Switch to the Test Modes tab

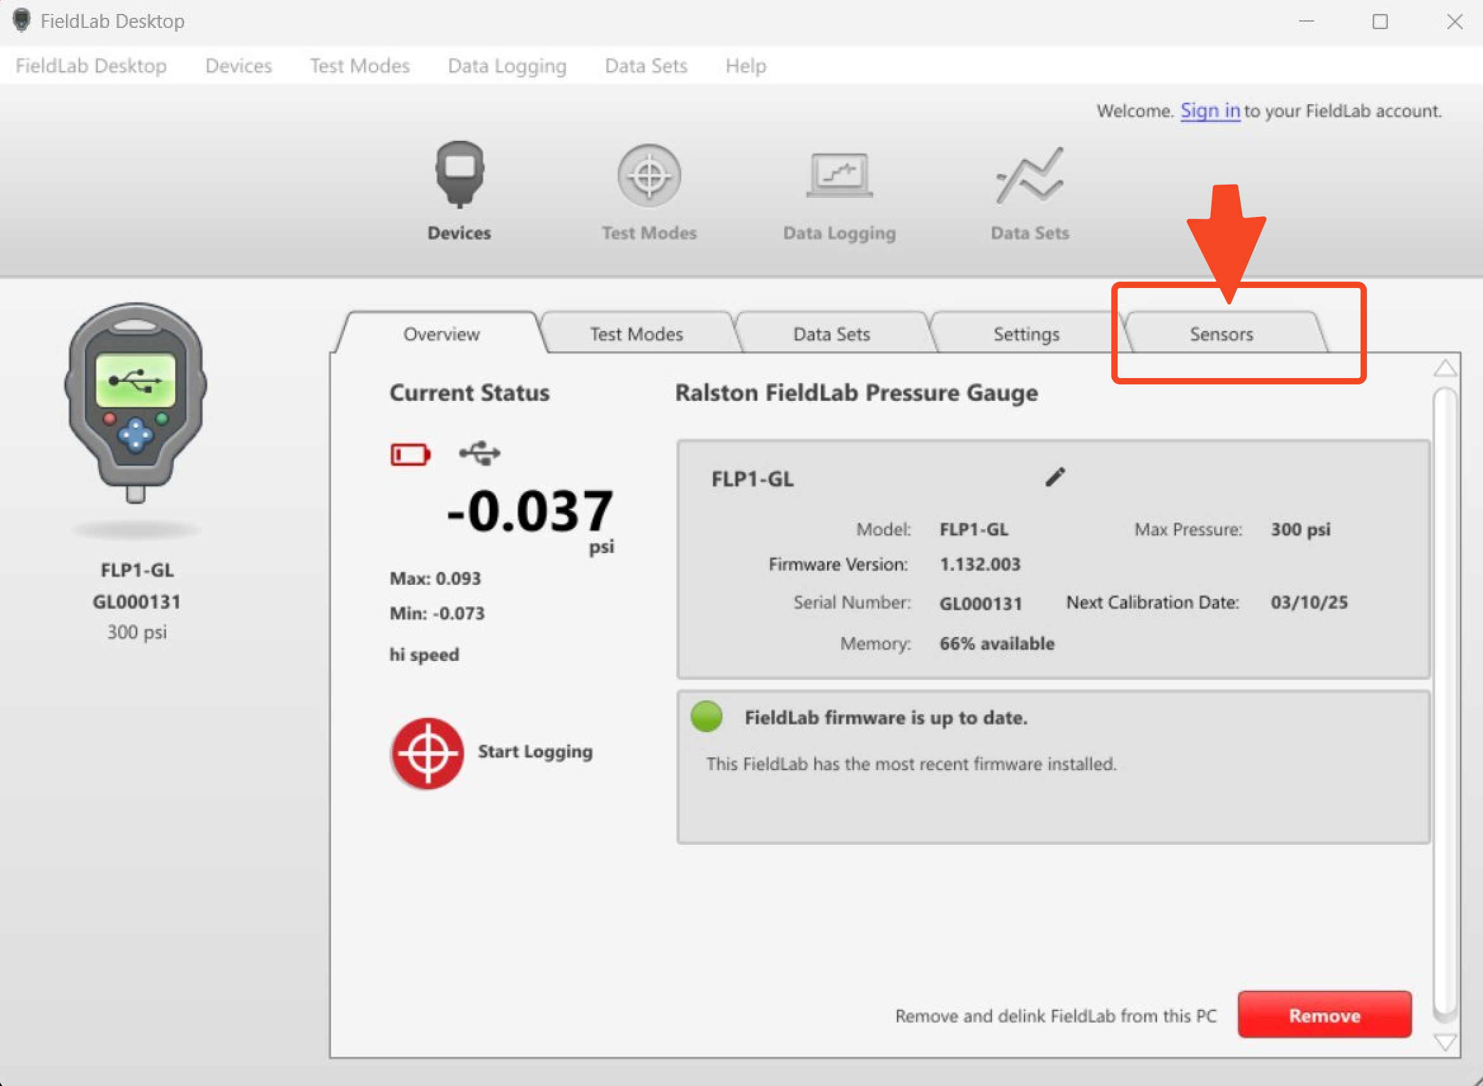(x=636, y=334)
